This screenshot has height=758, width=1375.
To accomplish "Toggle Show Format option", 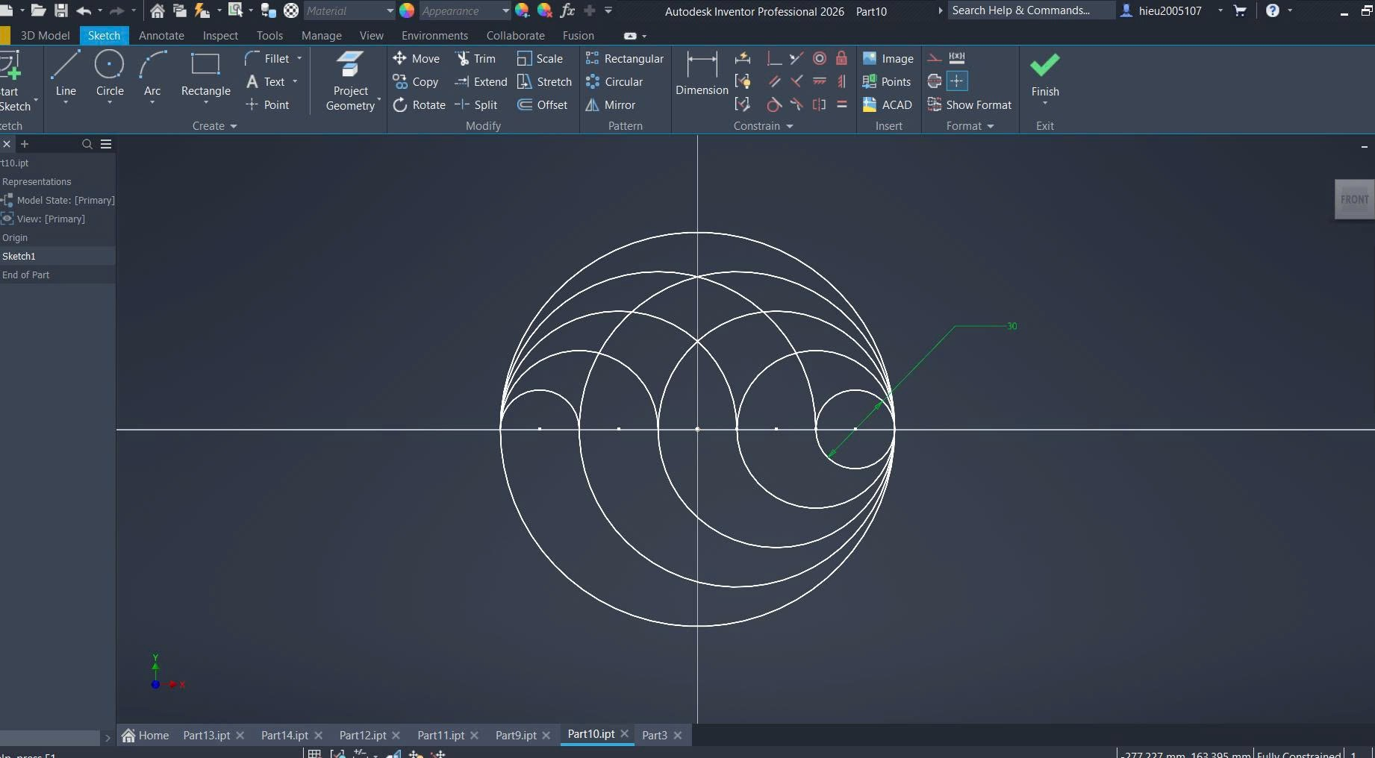I will point(970,105).
